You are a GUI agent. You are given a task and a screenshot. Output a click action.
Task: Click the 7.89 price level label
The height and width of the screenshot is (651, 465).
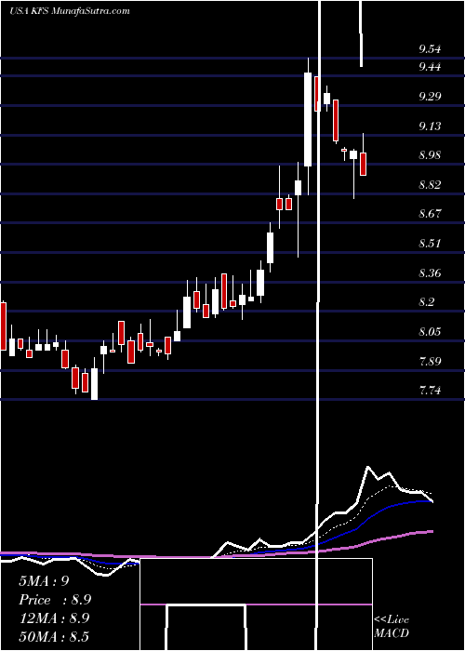coord(430,361)
